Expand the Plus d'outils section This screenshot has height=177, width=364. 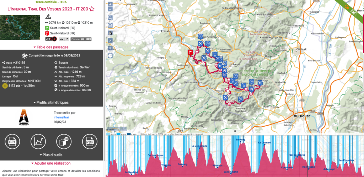click(x=51, y=155)
